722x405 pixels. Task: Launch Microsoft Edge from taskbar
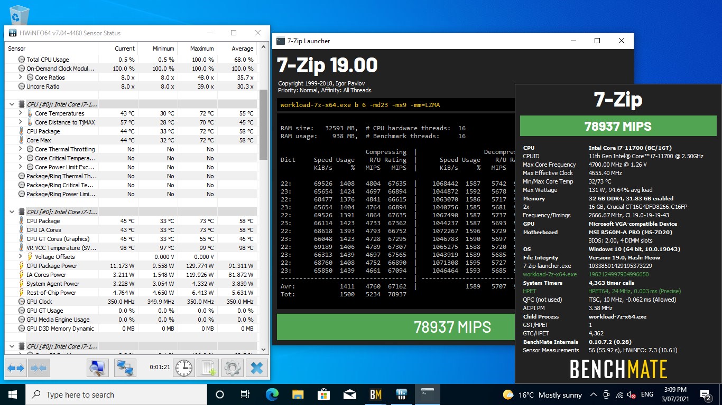click(272, 394)
